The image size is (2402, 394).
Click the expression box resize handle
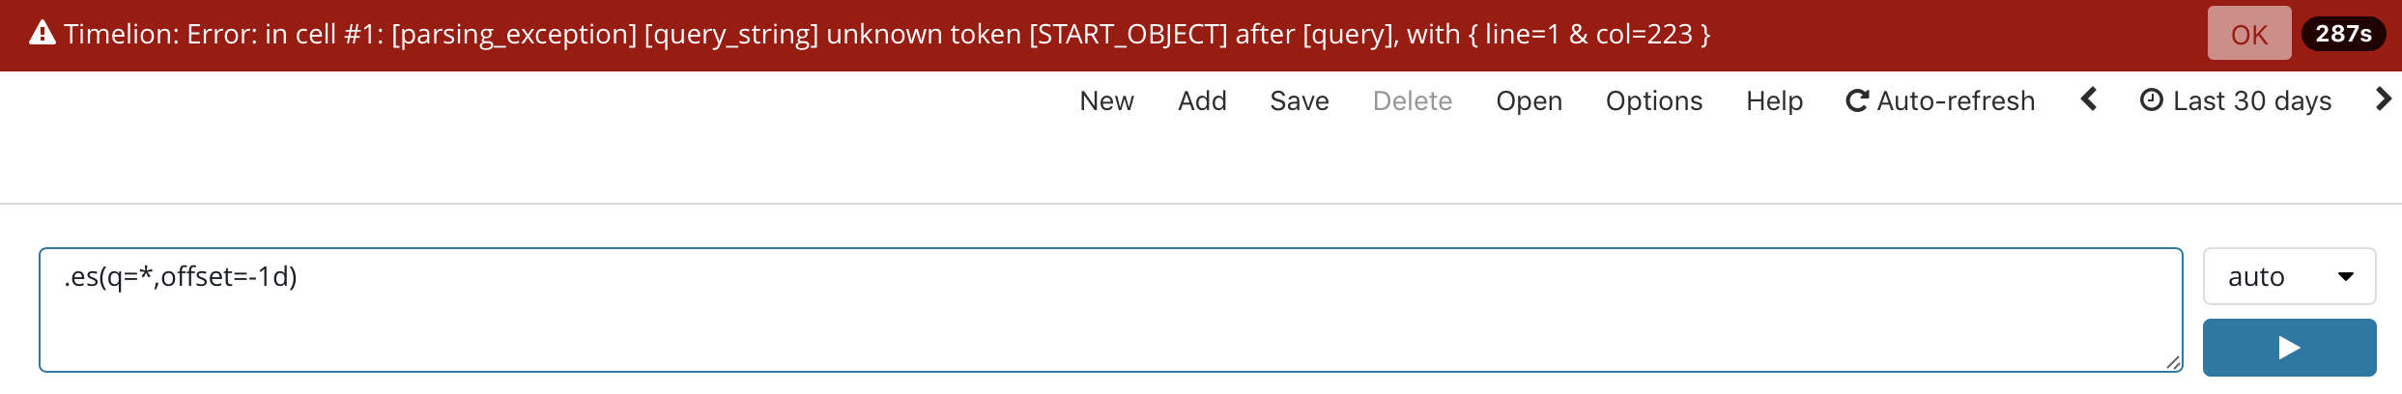(x=2172, y=362)
